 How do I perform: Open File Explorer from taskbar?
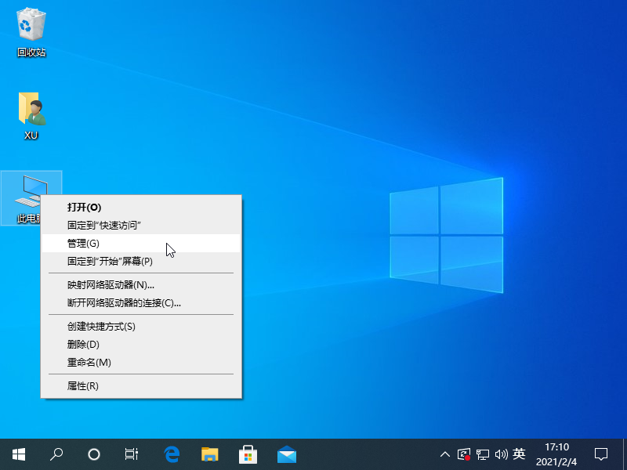(209, 454)
